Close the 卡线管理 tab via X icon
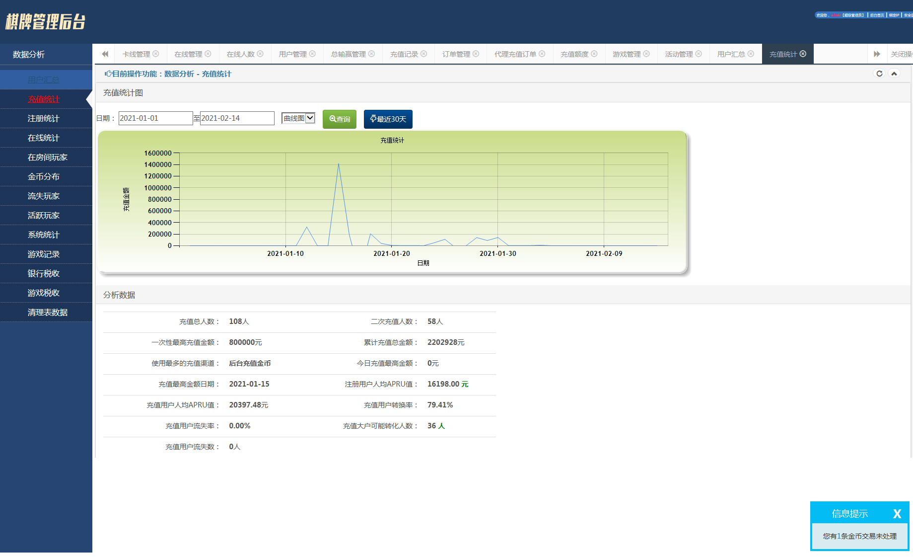The width and height of the screenshot is (913, 559). tap(156, 54)
